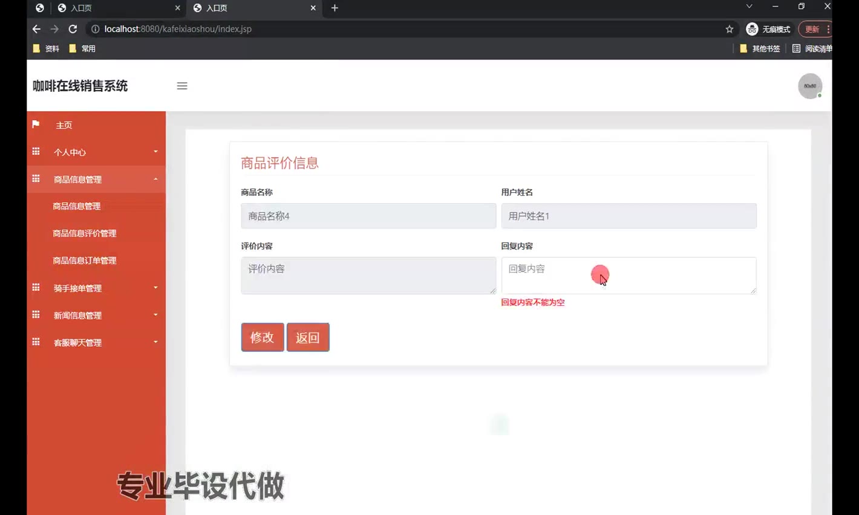Click the 用户姓名 field showing 用户姓名1
This screenshot has height=515, width=859.
coord(629,216)
